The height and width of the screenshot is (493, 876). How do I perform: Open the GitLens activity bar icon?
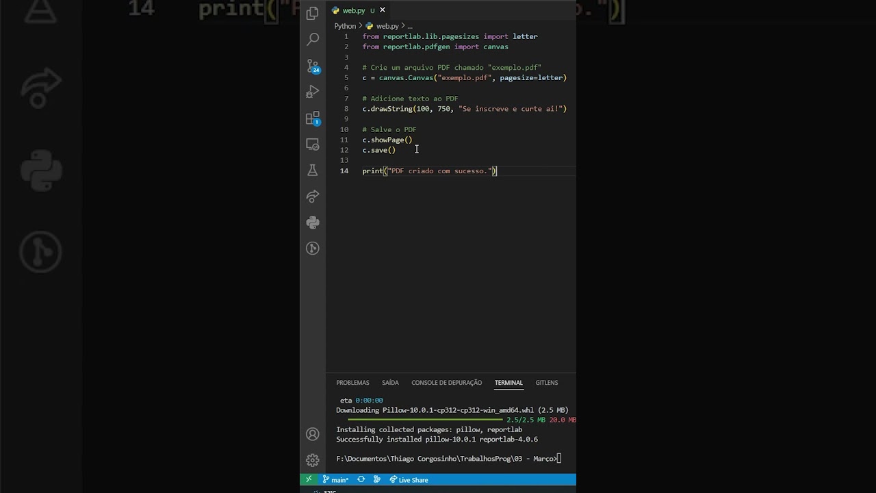(x=313, y=249)
